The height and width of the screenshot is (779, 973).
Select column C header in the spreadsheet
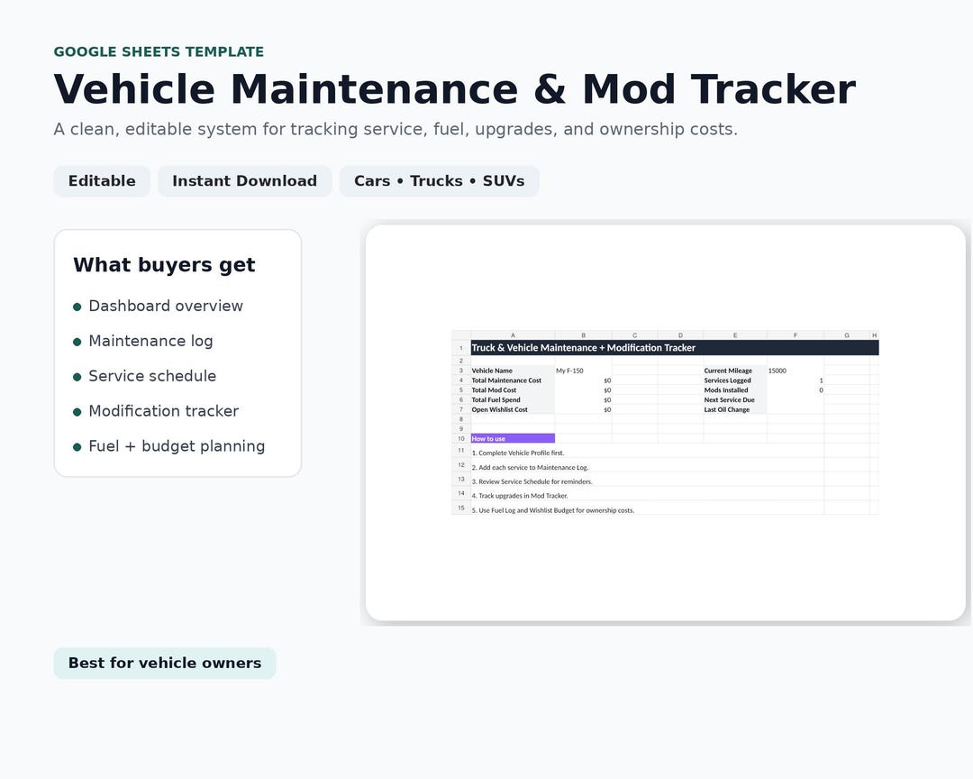635,335
